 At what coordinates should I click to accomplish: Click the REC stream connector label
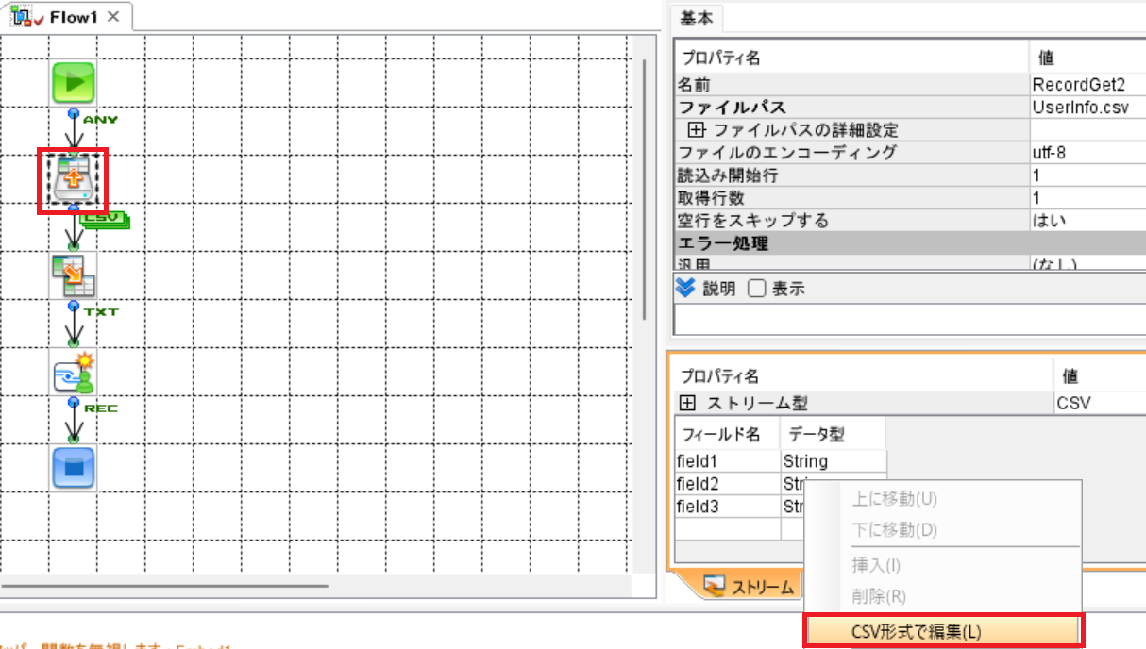(x=100, y=408)
